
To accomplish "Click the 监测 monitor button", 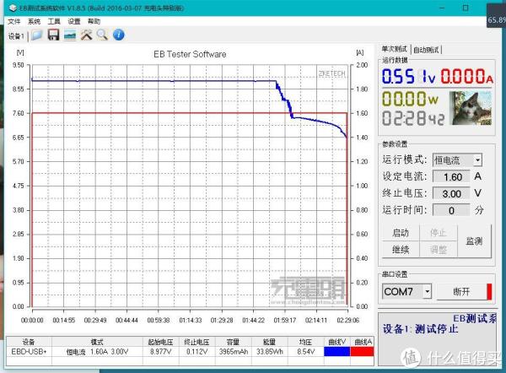I will pyautogui.click(x=474, y=241).
